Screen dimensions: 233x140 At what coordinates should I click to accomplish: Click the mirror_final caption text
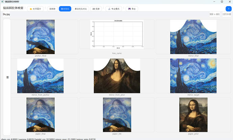(193, 56)
